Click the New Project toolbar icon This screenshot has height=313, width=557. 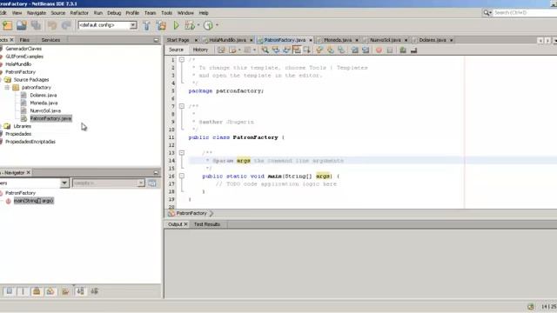pyautogui.click(x=8, y=25)
